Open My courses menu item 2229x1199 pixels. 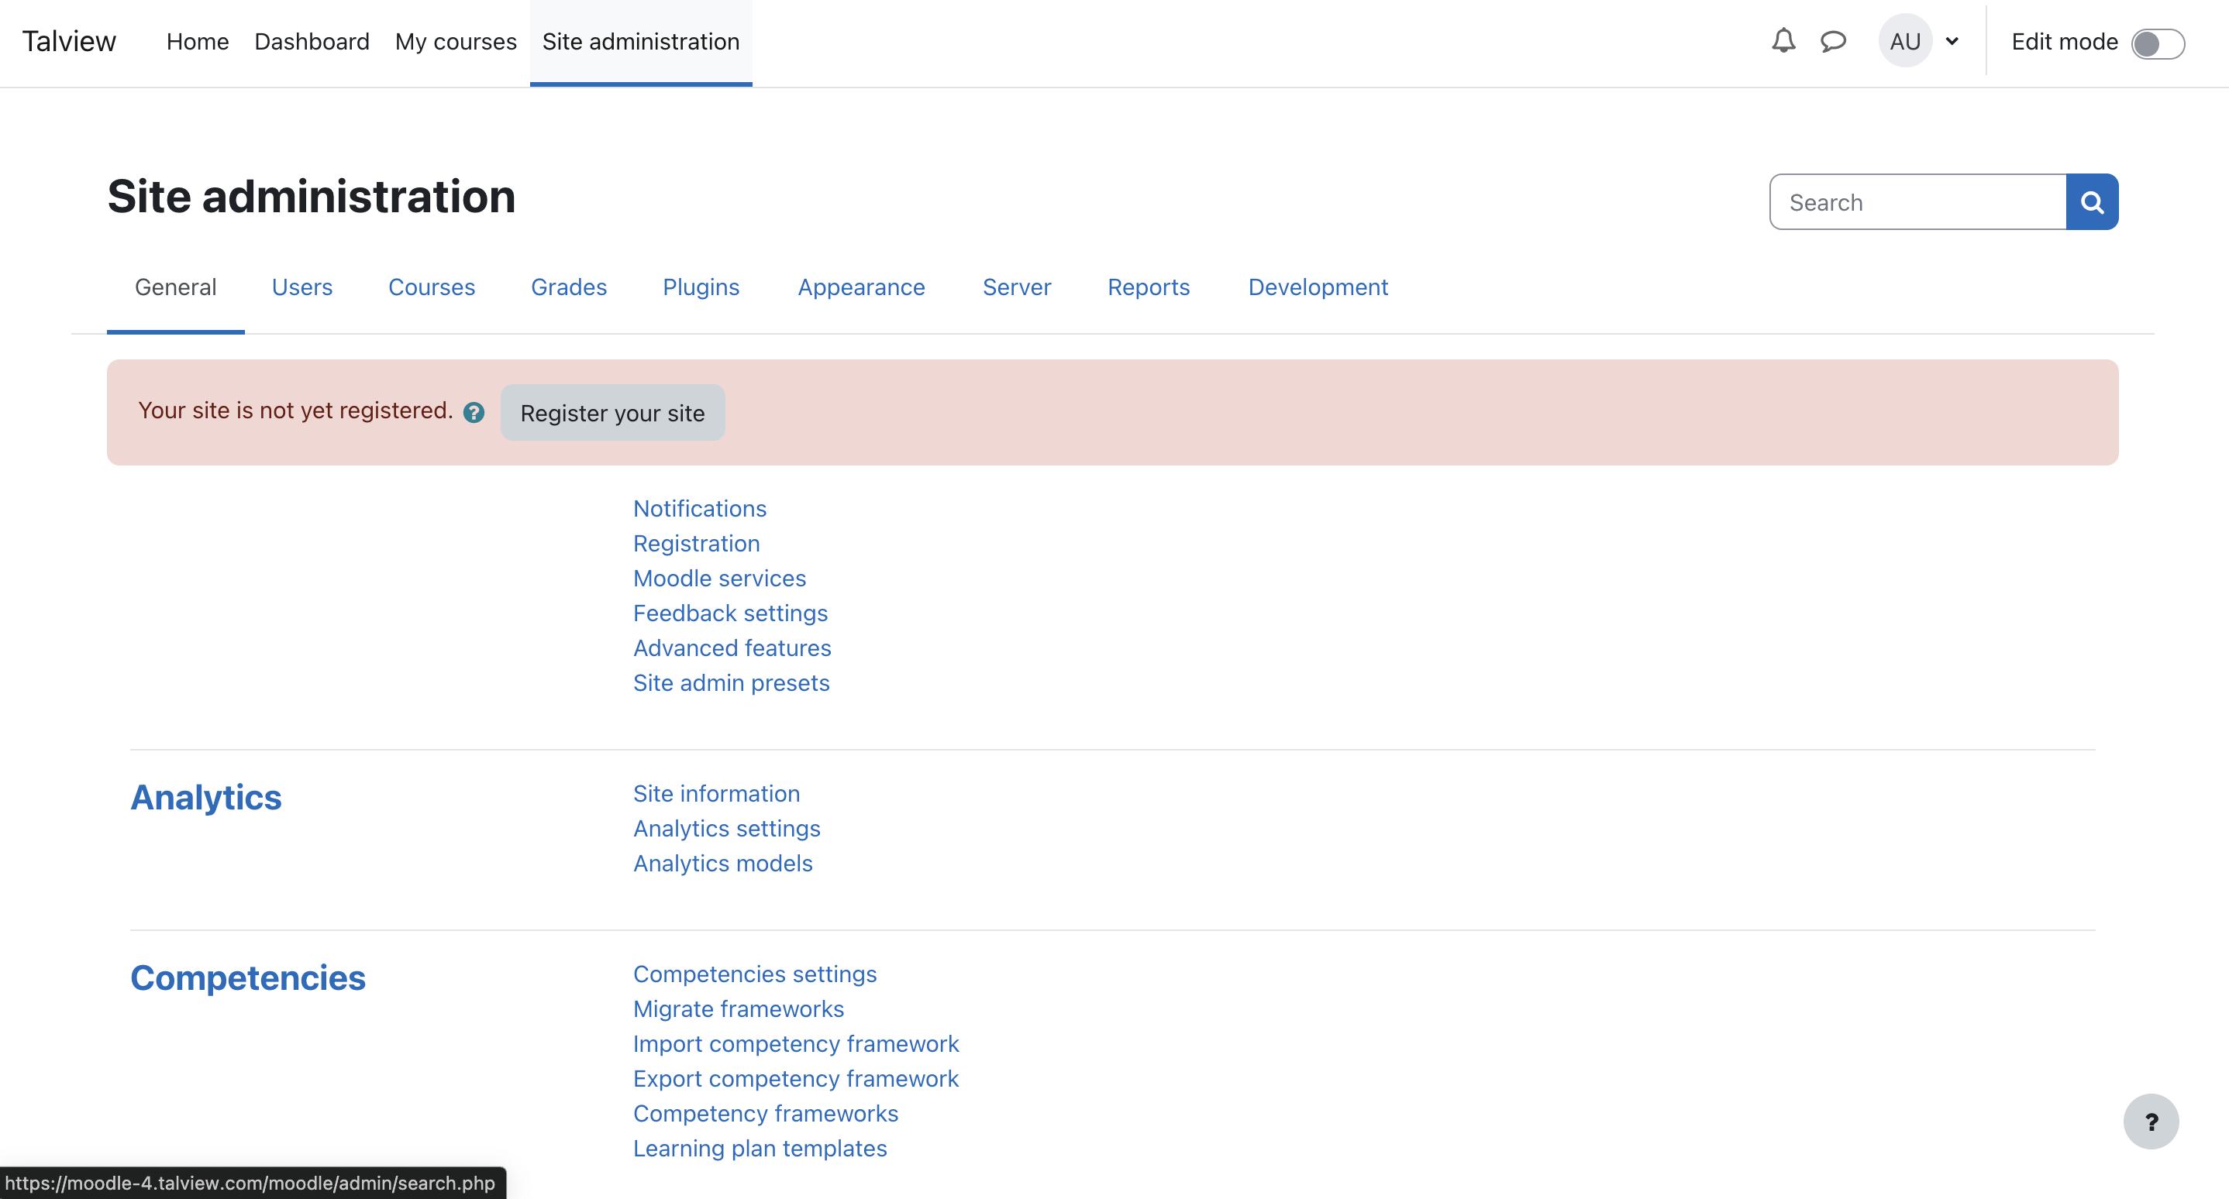point(455,42)
